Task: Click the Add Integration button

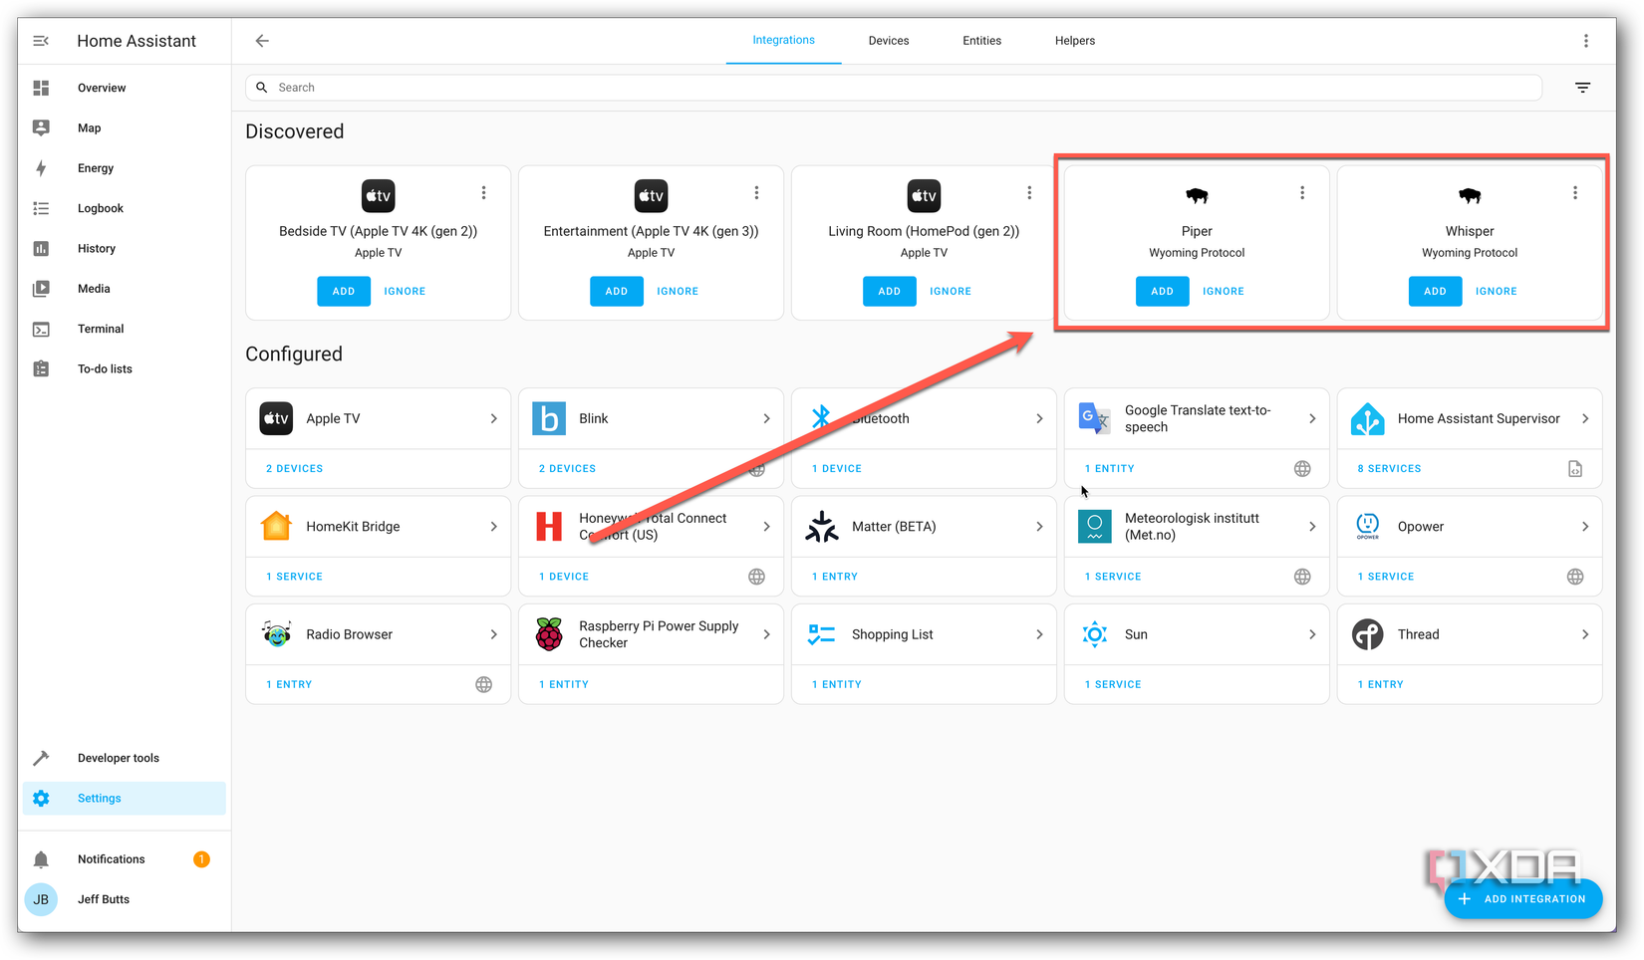Action: [1522, 898]
